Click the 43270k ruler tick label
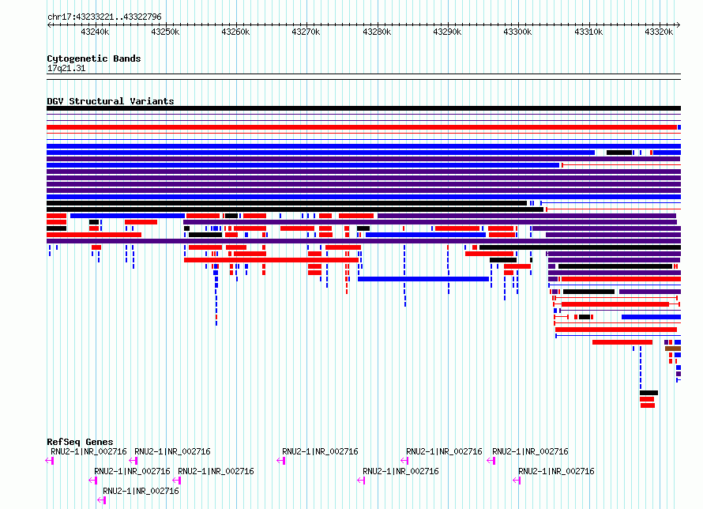This screenshot has height=509, width=703. click(306, 32)
